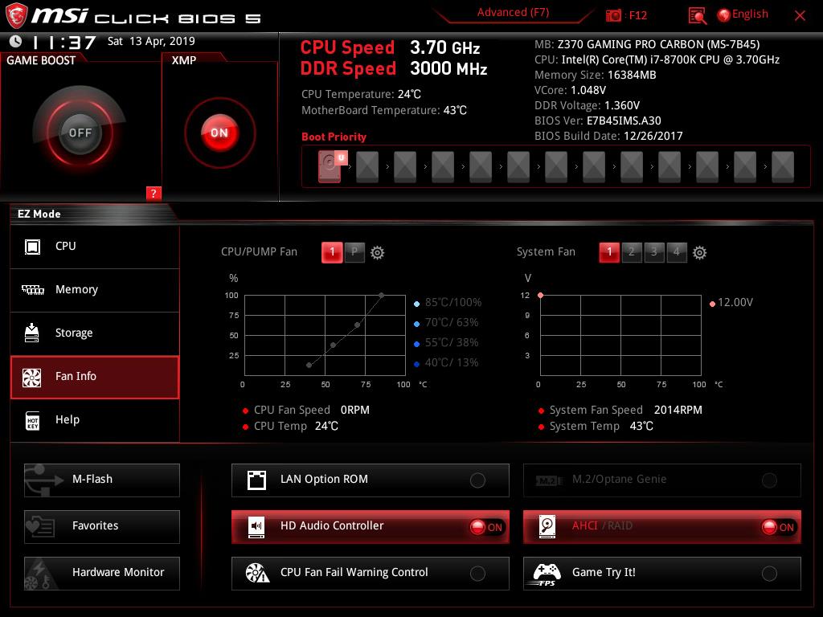Select CPU fan 1 button
This screenshot has width=823, height=617.
[x=332, y=252]
